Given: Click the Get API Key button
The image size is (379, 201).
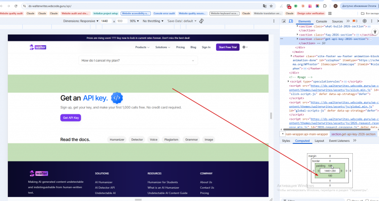Looking at the screenshot, I should pos(71,118).
